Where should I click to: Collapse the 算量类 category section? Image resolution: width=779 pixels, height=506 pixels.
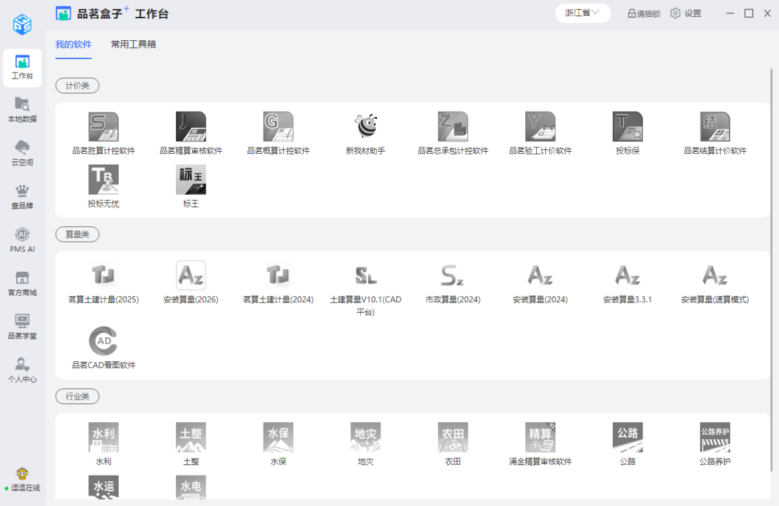coord(77,234)
